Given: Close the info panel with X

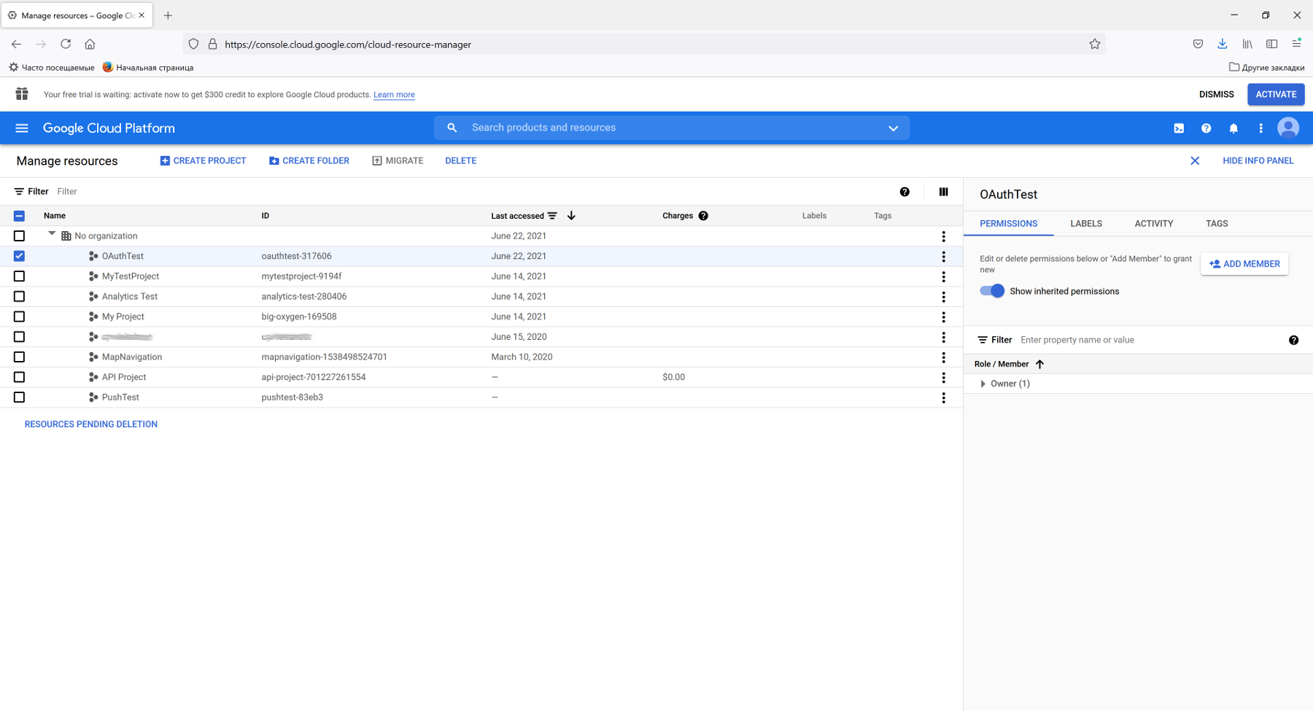Looking at the screenshot, I should (1195, 161).
